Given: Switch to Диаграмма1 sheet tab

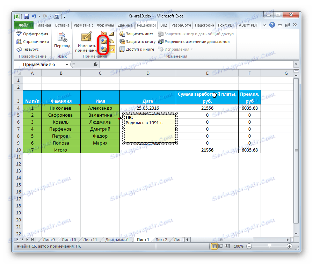Looking at the screenshot, I should 117,240.
